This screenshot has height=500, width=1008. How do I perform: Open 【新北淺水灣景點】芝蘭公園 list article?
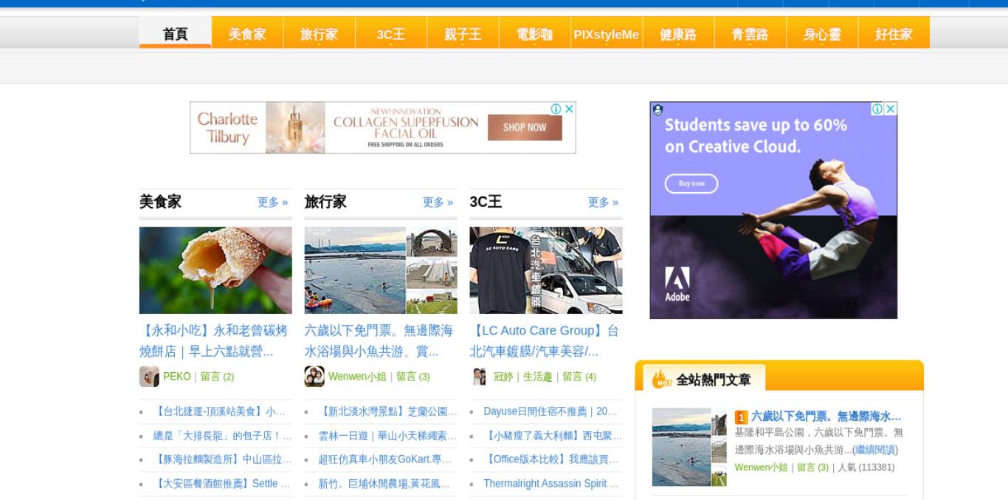coord(387,411)
